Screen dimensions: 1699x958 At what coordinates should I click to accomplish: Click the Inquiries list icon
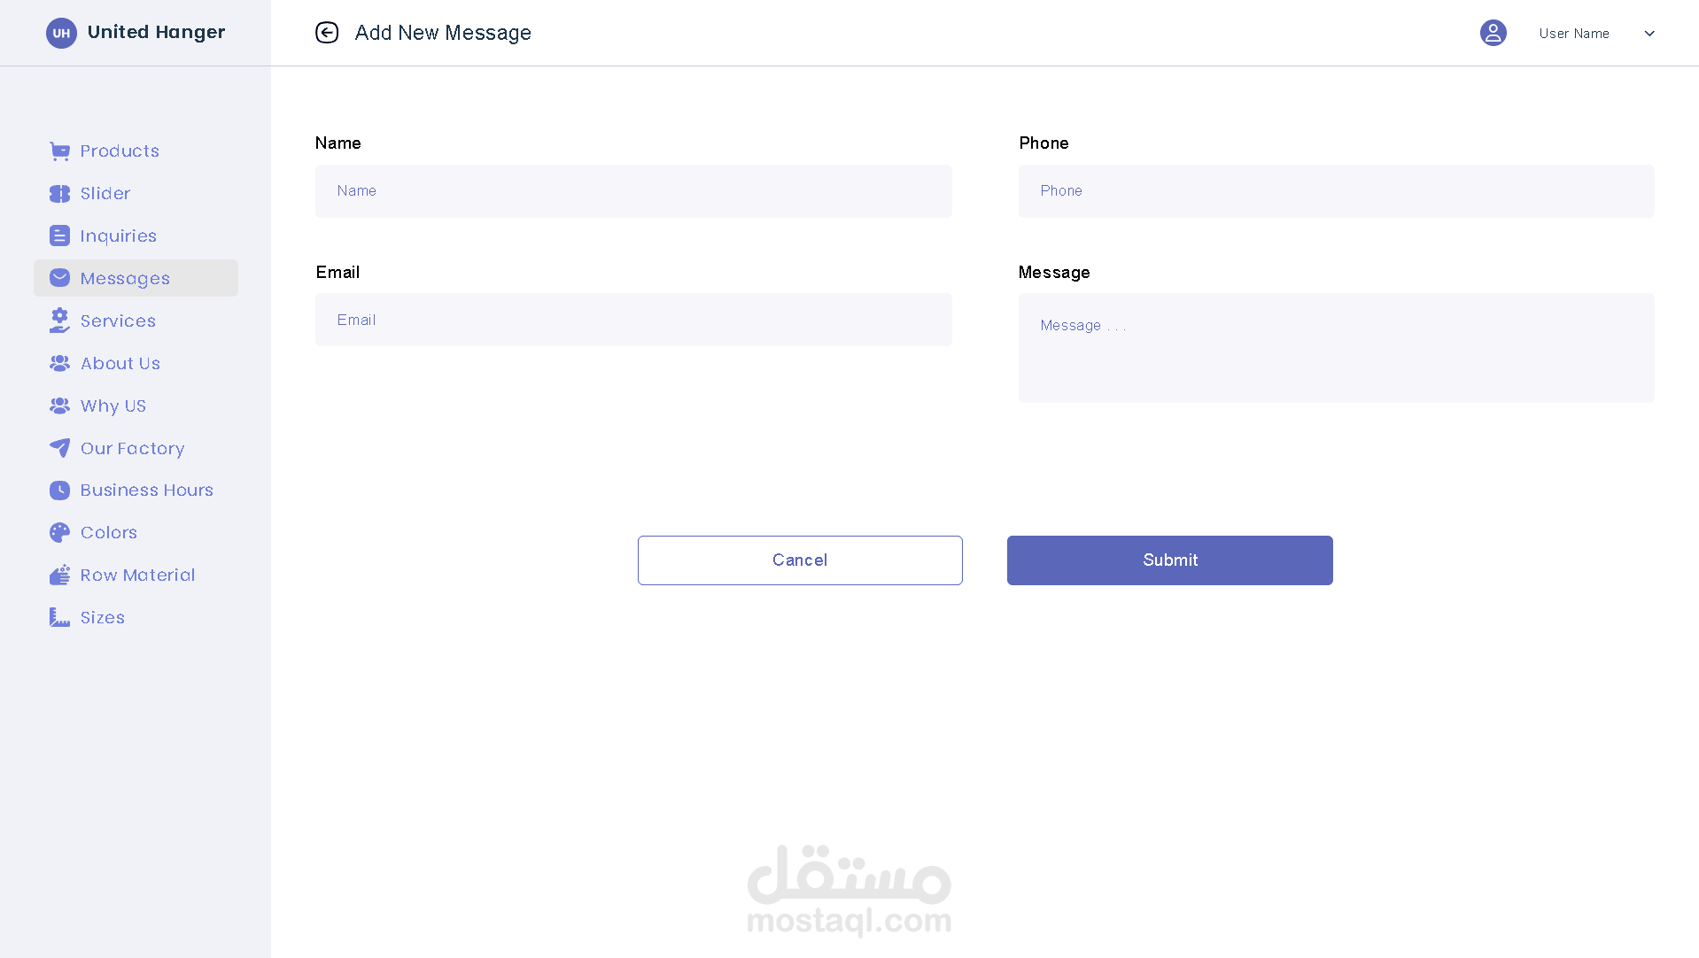tap(59, 236)
